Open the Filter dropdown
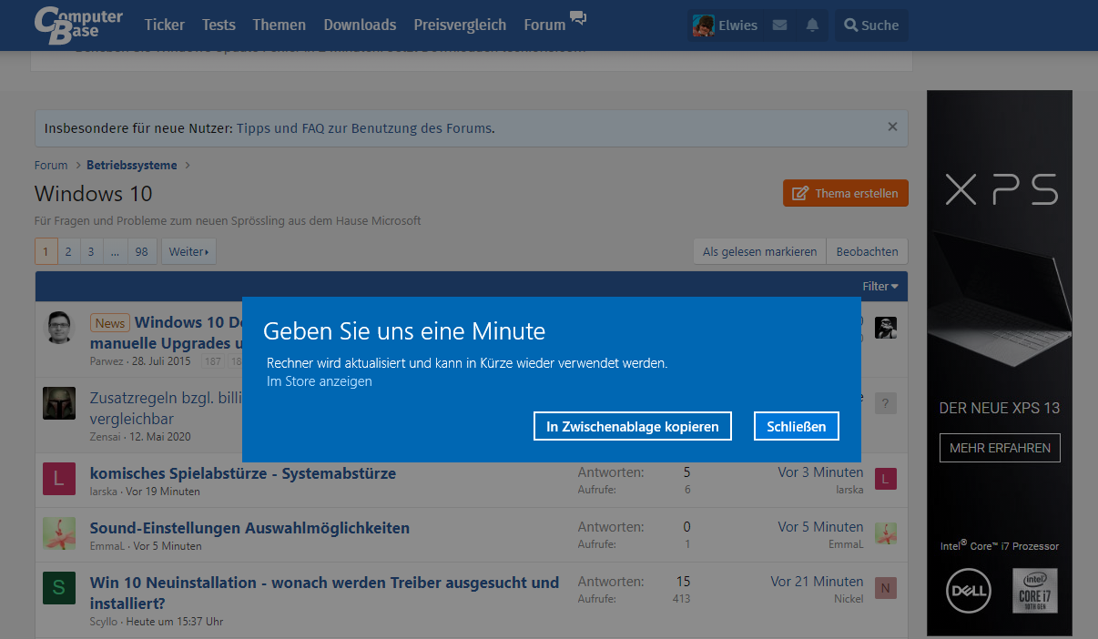The height and width of the screenshot is (639, 1098). coord(879,286)
